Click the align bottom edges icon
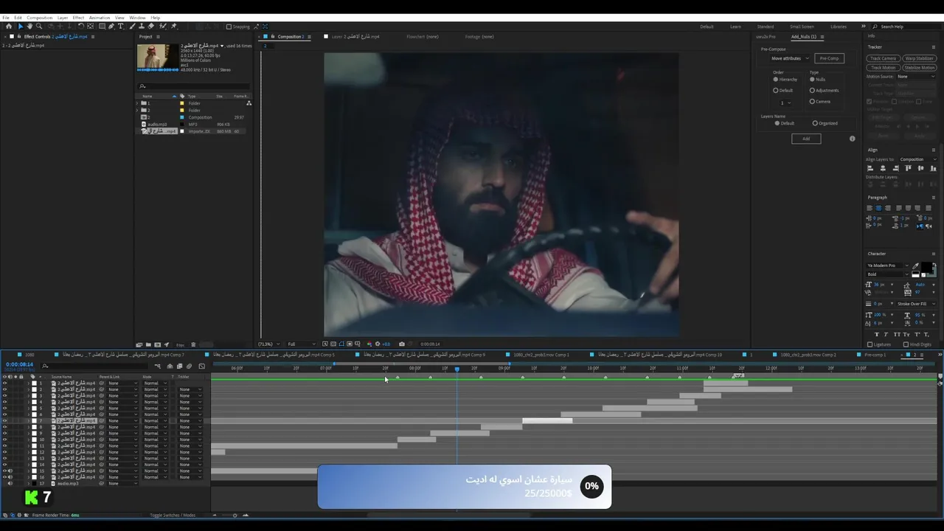 pos(933,168)
